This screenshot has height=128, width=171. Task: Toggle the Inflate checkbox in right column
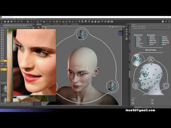pos(161,42)
